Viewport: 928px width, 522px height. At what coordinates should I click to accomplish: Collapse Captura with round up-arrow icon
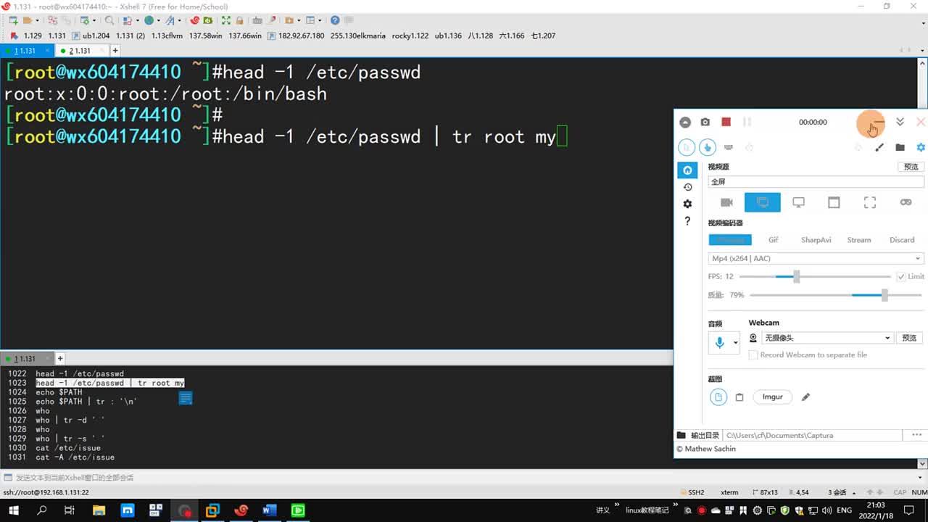685,122
